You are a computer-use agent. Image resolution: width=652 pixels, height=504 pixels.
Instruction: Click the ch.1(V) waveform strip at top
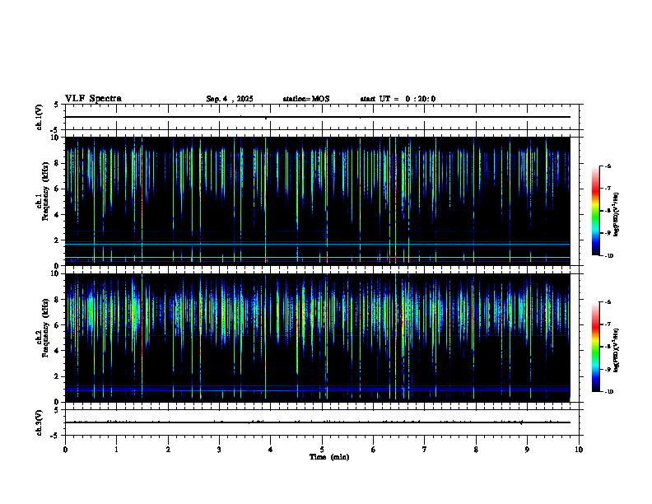pyautogui.click(x=322, y=117)
